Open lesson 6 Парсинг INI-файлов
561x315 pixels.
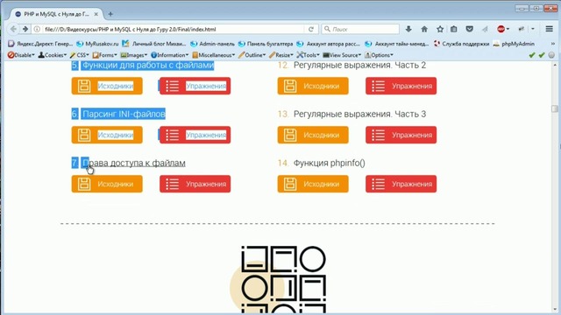(x=124, y=114)
